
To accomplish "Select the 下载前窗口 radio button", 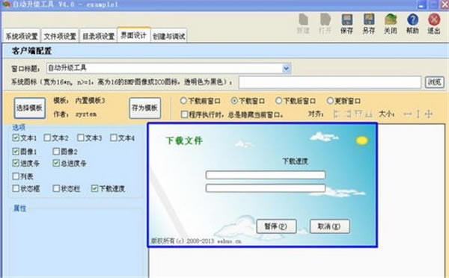I will [x=183, y=101].
